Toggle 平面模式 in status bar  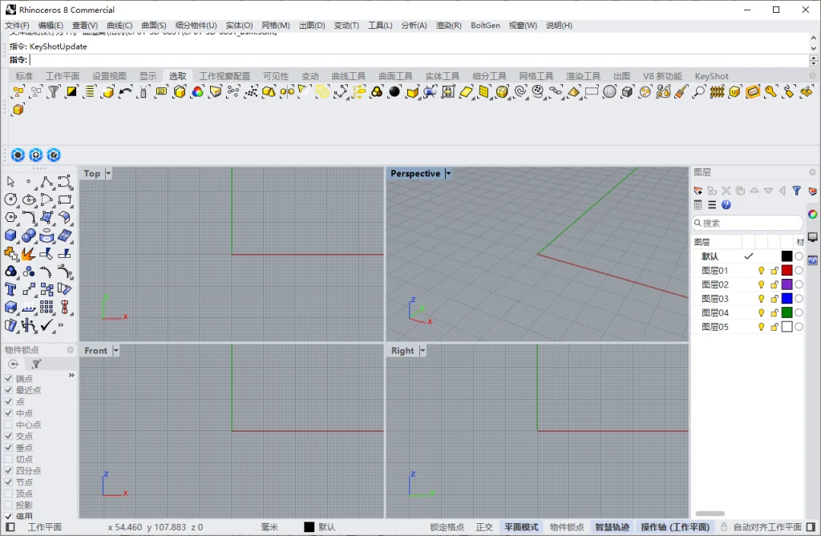point(521,527)
